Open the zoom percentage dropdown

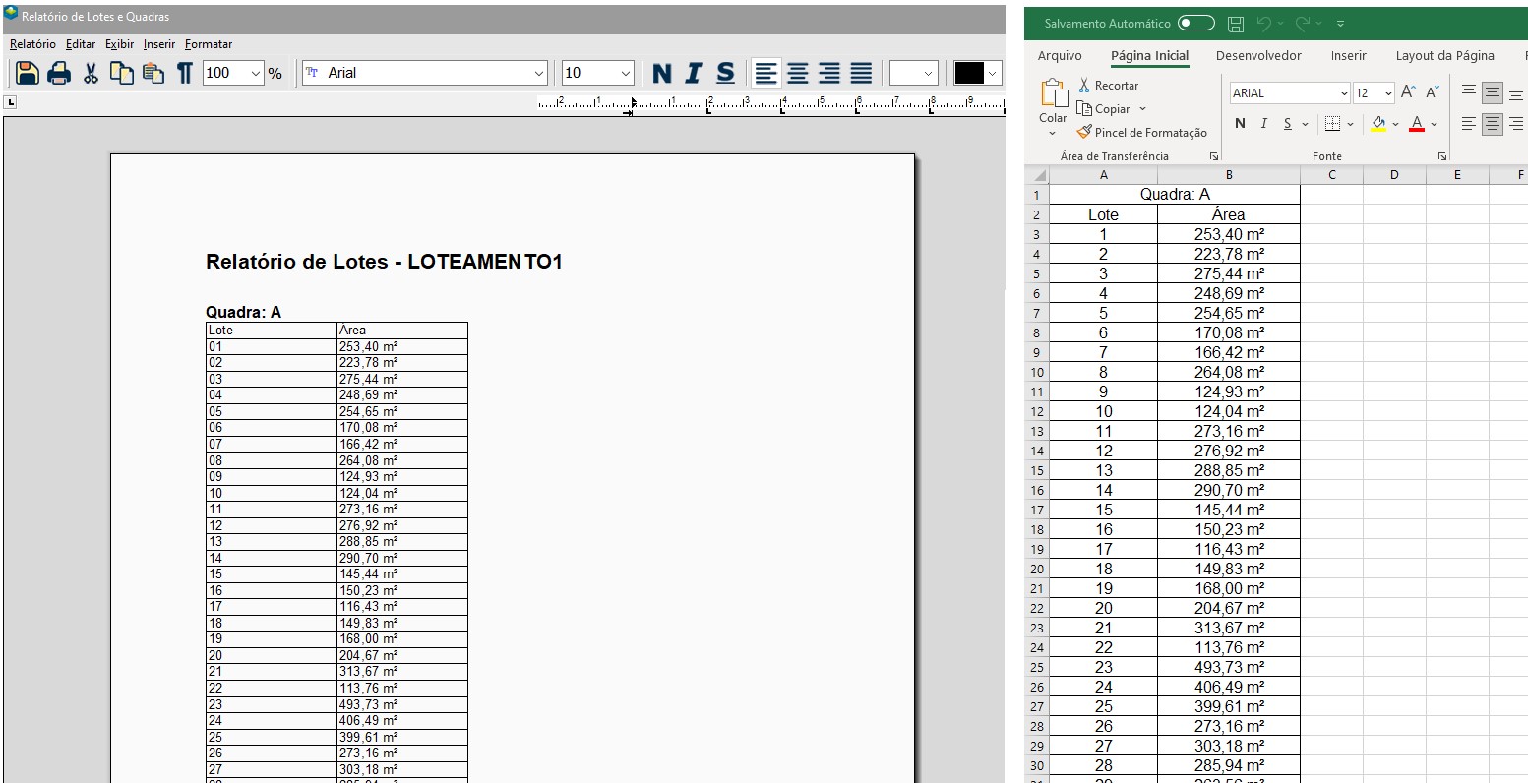(x=256, y=73)
